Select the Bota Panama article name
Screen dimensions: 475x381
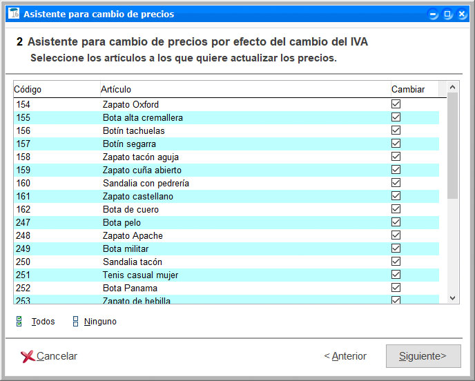(x=130, y=288)
